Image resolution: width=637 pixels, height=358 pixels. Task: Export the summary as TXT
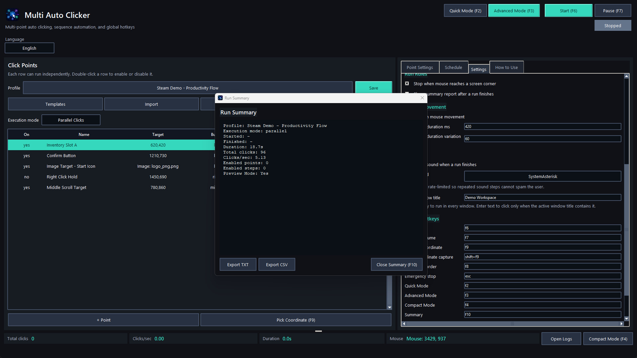click(238, 265)
